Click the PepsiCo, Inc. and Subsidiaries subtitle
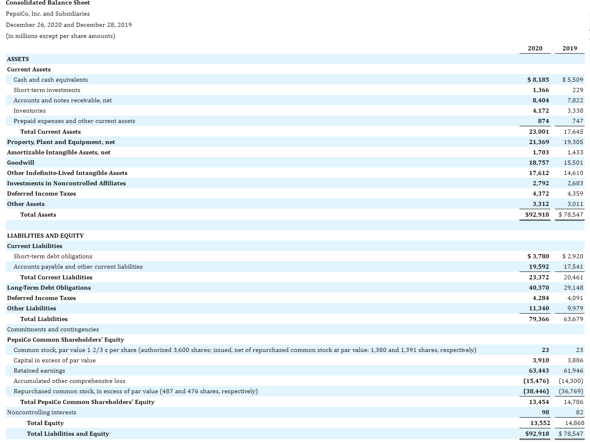The width and height of the screenshot is (590, 444). [48, 14]
